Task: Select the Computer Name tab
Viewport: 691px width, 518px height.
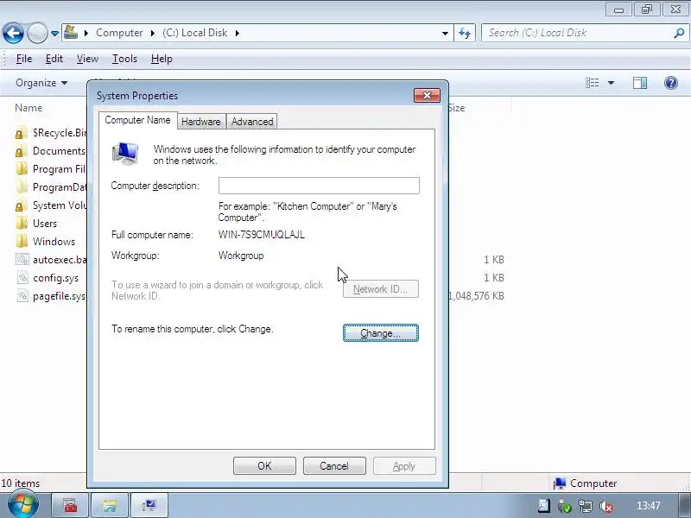Action: click(137, 120)
